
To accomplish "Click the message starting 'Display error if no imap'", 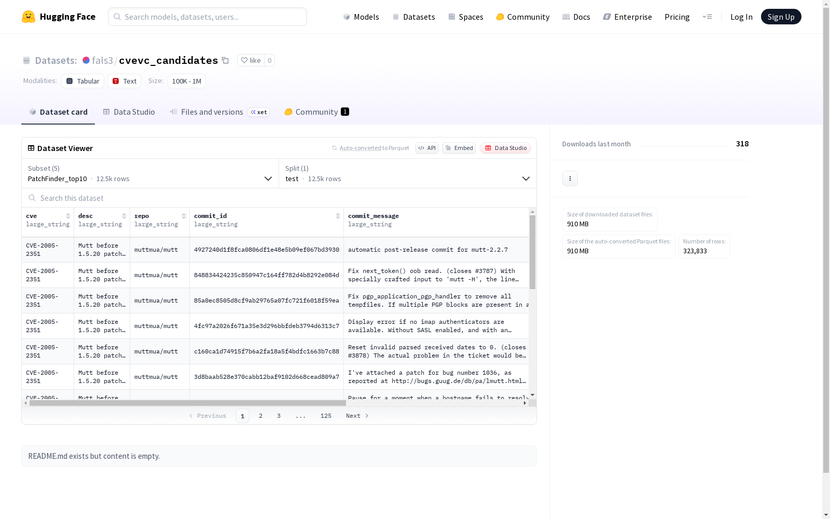I will 430,326.
